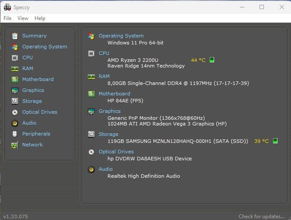Image resolution: width=291 pixels, height=220 pixels.
Task: Click the Network card icon in sidebar
Action: (x=15, y=145)
